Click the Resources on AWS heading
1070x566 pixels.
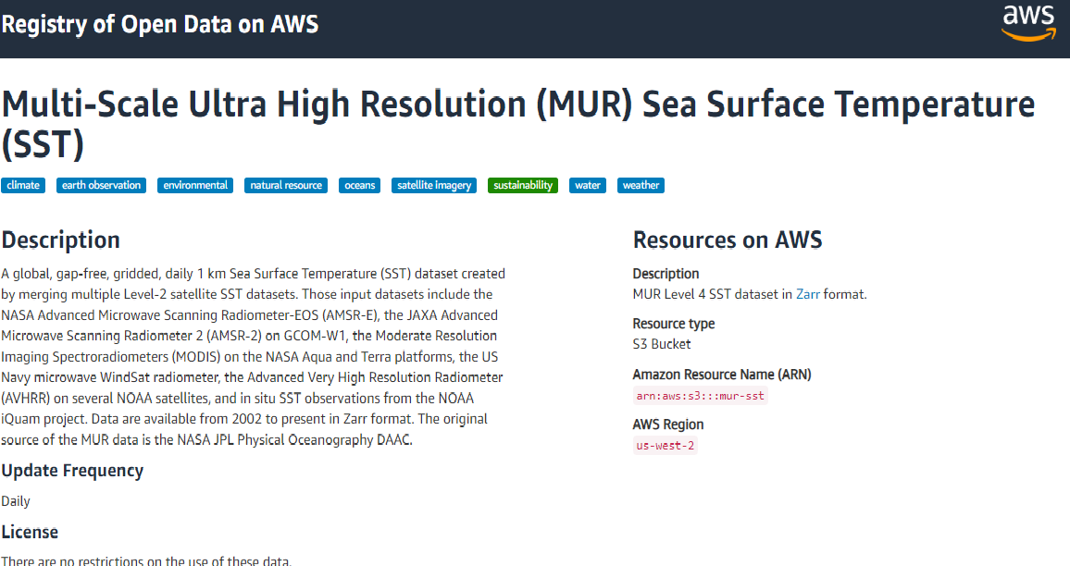pyautogui.click(x=728, y=240)
